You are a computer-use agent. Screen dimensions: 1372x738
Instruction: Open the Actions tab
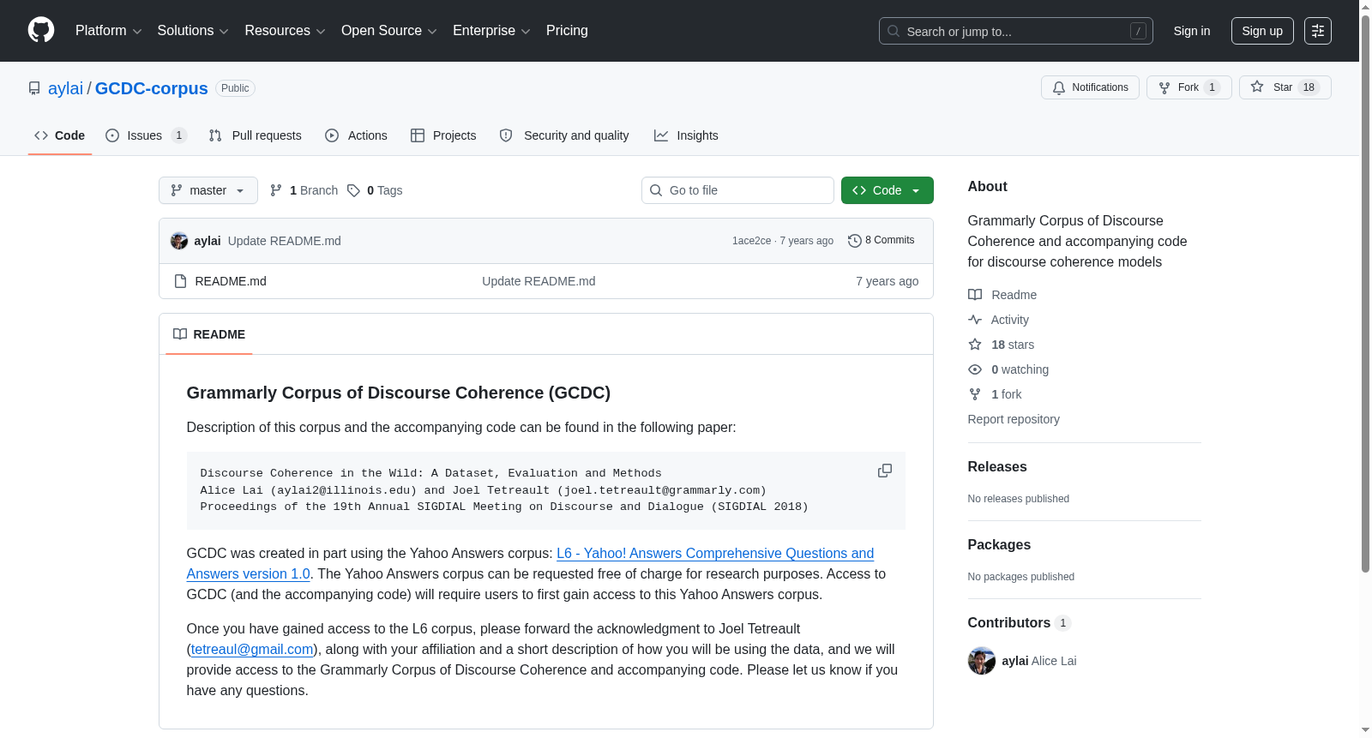[x=357, y=135]
